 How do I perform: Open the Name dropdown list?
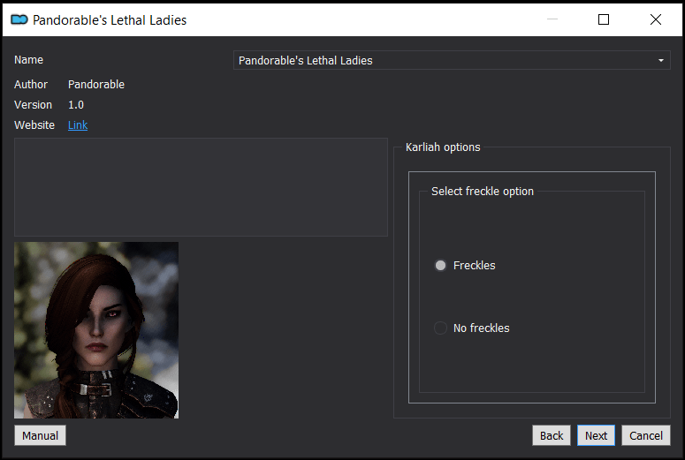click(452, 60)
